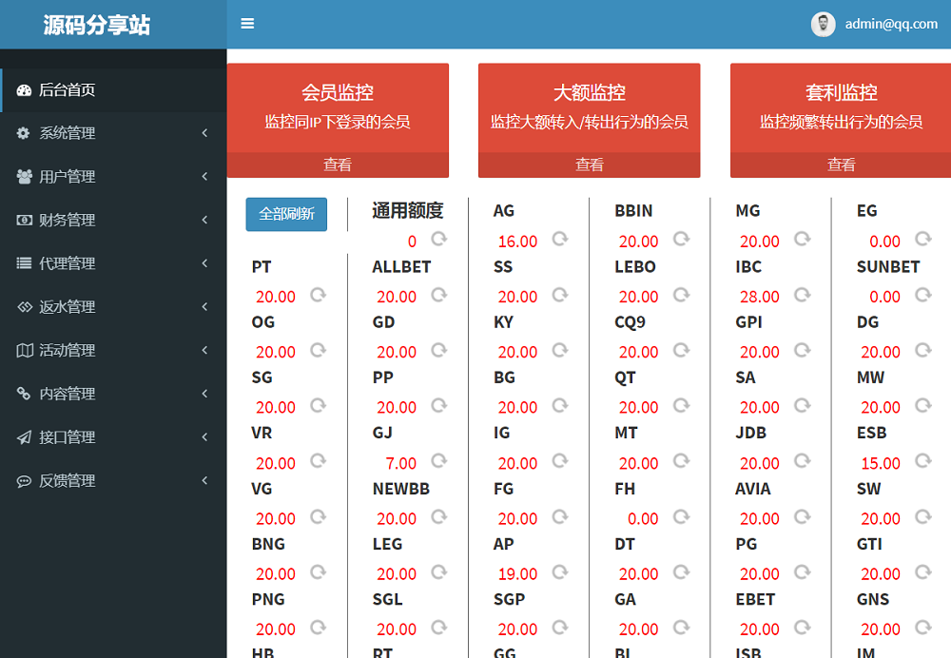Screen dimensions: 951x658
Task: Refresh the SGP balance icon
Action: click(x=560, y=628)
